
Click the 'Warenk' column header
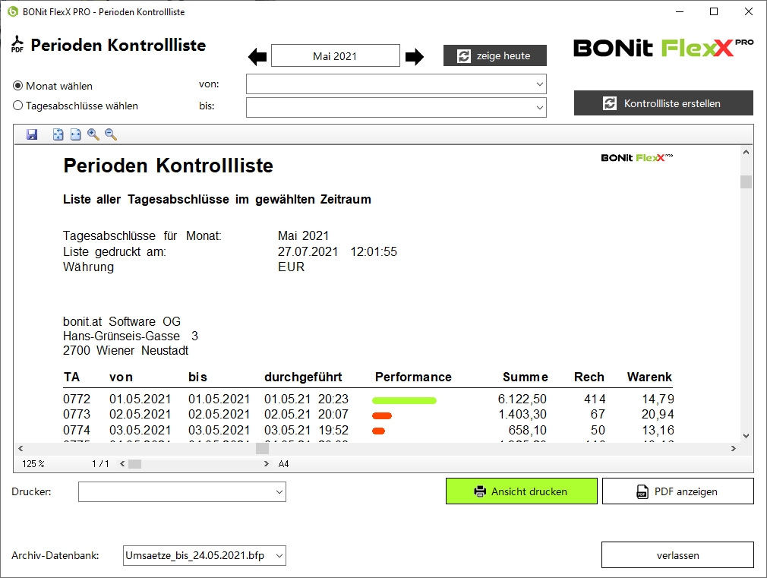coord(649,377)
